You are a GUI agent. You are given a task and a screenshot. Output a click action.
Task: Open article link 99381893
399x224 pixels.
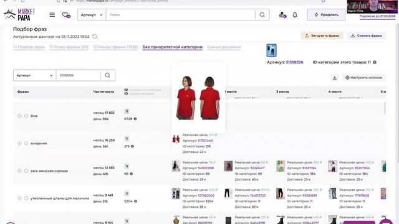point(310,195)
